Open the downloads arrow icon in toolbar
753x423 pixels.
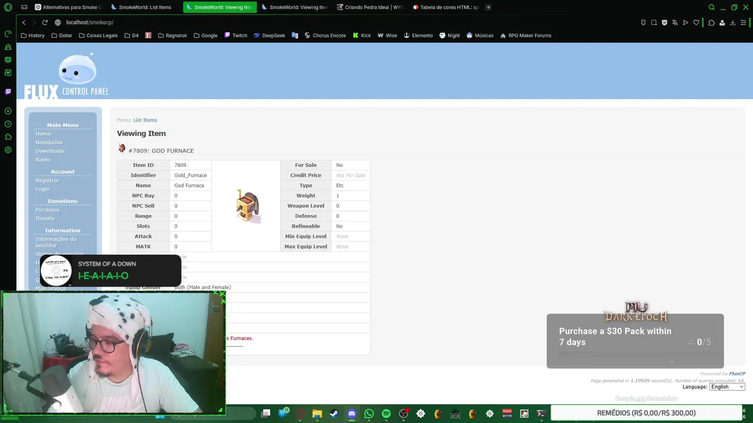732,22
